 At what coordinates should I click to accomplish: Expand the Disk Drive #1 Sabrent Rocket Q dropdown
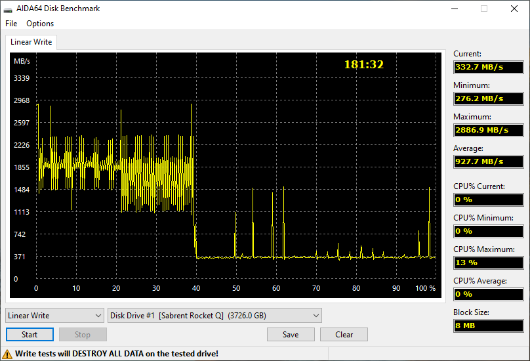(214, 315)
